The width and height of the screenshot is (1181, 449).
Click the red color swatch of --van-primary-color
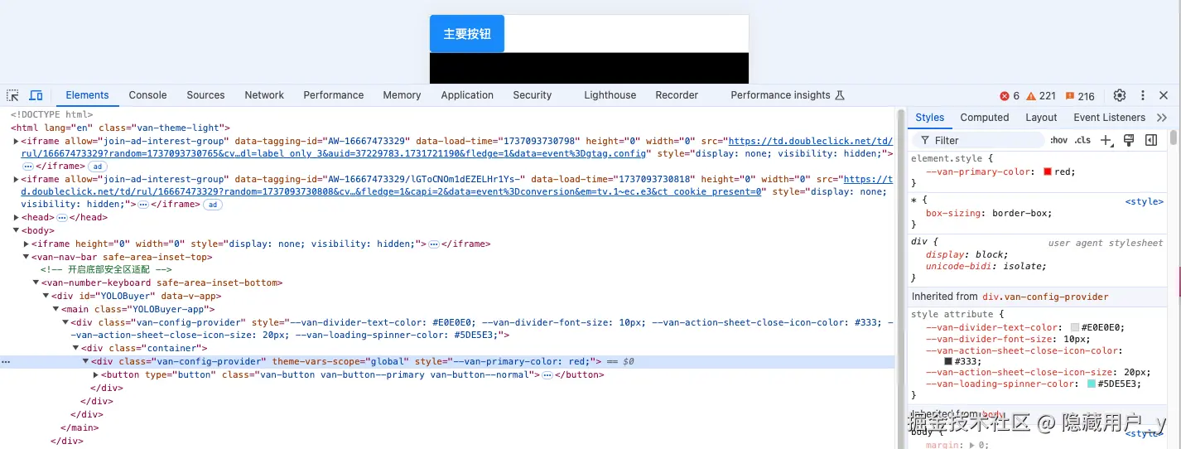point(1048,171)
